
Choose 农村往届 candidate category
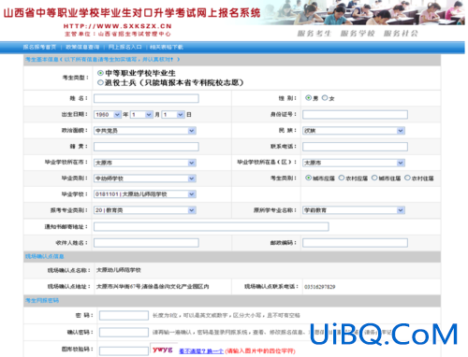[407, 178]
